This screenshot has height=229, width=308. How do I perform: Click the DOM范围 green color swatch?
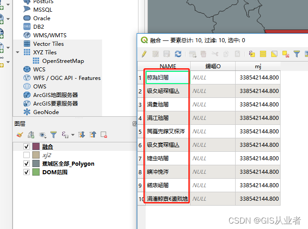(36, 172)
